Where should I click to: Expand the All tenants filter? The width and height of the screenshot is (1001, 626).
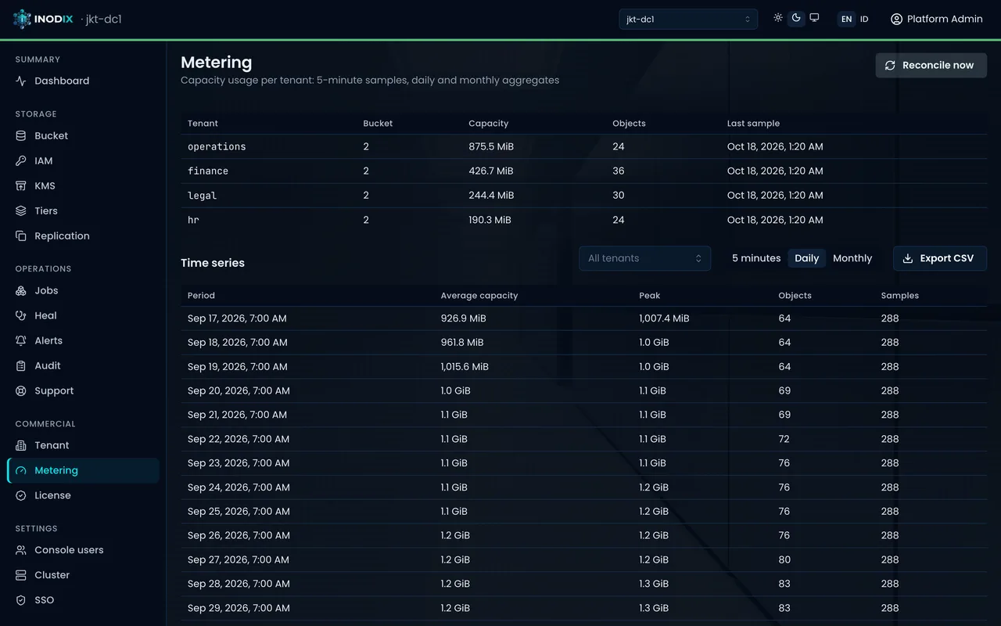click(644, 258)
